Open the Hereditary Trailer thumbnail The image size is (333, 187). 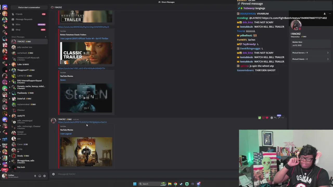point(86,17)
